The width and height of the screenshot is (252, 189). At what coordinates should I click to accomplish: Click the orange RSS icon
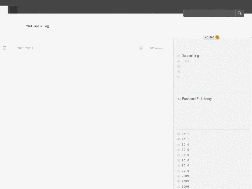click(x=217, y=37)
